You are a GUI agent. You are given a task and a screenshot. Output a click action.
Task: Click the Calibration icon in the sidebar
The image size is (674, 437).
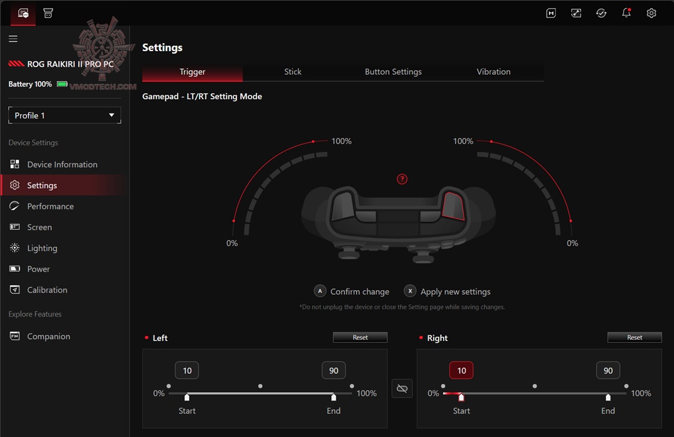coord(14,290)
